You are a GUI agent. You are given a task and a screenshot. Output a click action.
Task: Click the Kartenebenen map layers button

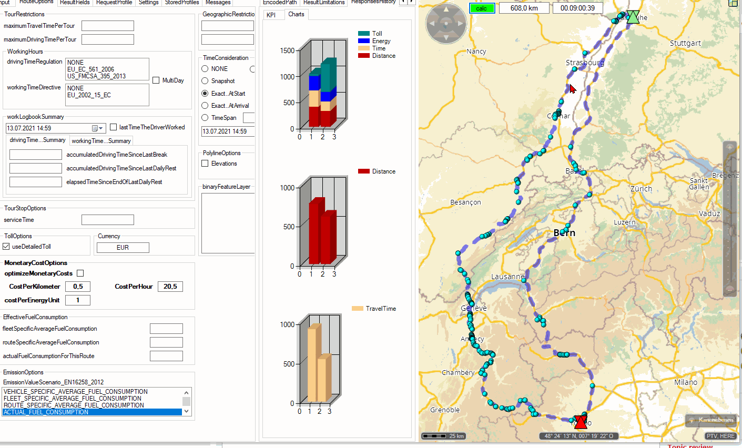click(711, 420)
